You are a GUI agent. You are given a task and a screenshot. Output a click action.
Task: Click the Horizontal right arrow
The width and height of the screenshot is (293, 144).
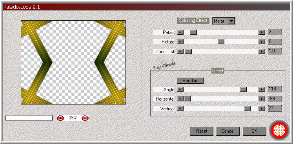(x=262, y=99)
